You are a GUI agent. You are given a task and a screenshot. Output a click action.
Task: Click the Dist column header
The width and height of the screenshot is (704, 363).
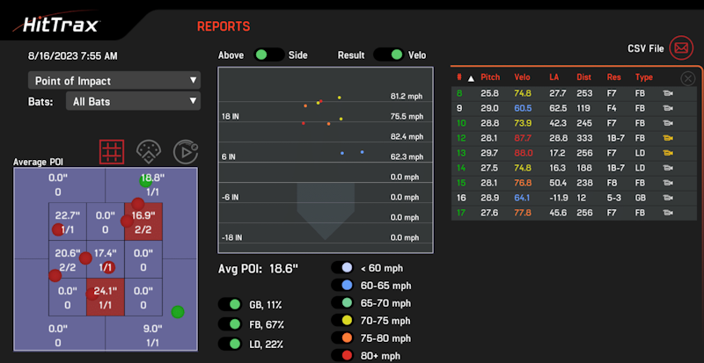coord(583,78)
